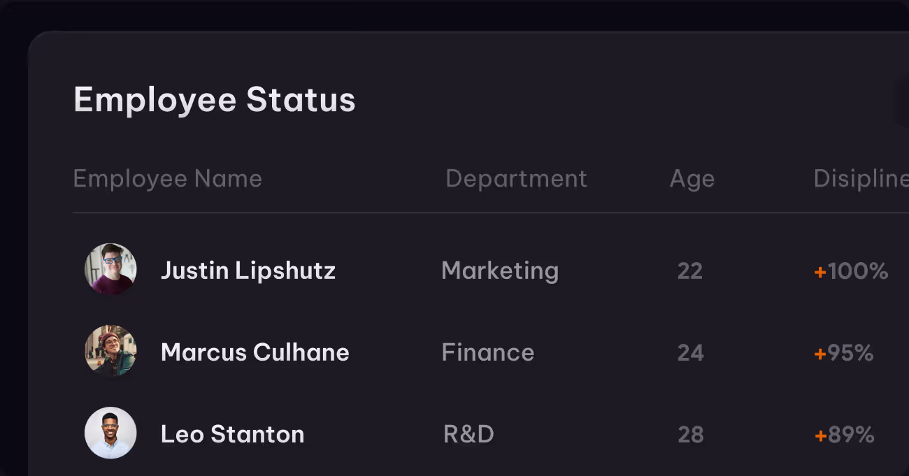
Task: Click the Department column header
Action: pyautogui.click(x=516, y=179)
